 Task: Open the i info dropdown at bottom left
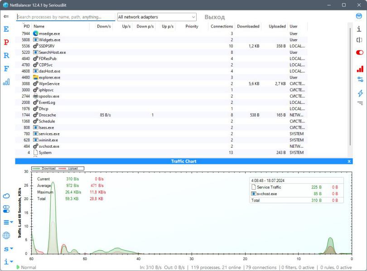9,262
